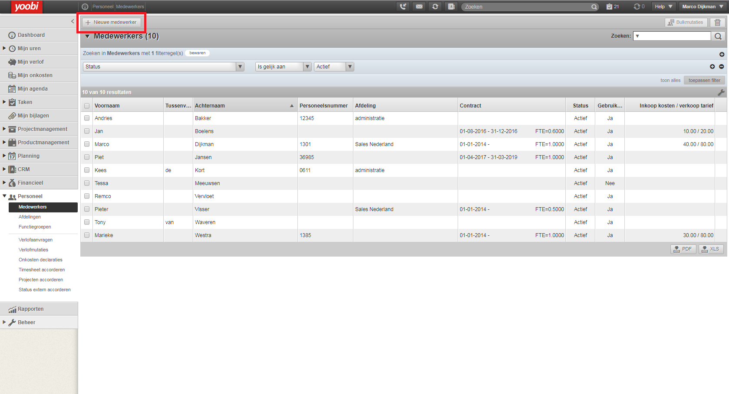Screen dimensions: 729x394
Task: Export the list as XLS
Action: (711, 249)
